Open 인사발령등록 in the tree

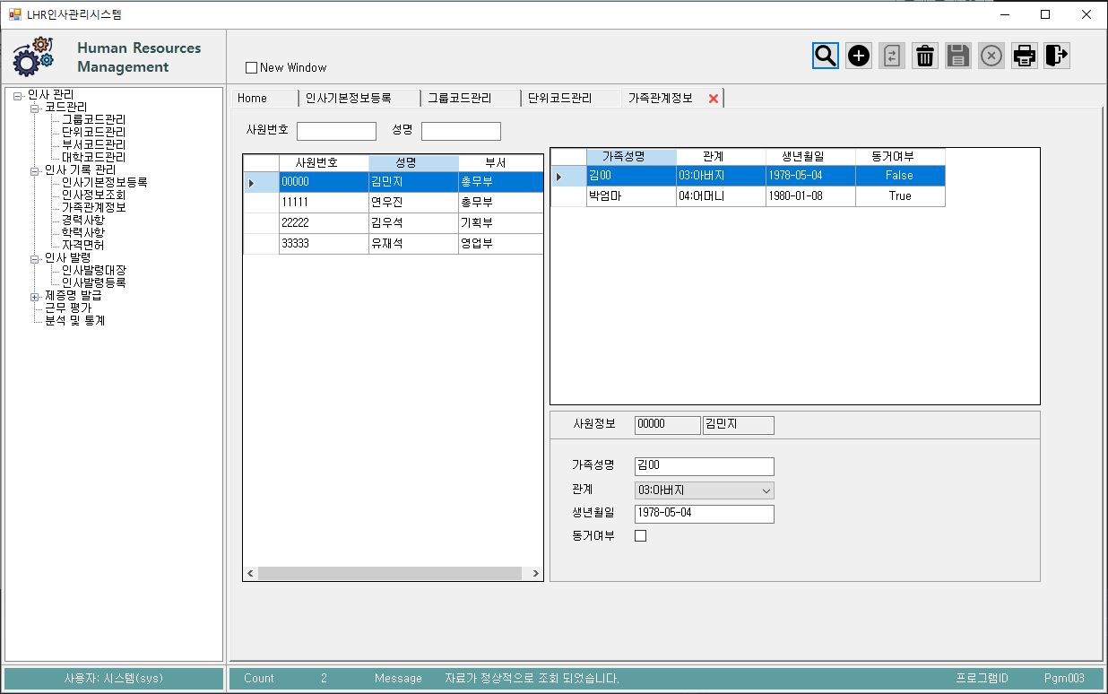coord(93,283)
